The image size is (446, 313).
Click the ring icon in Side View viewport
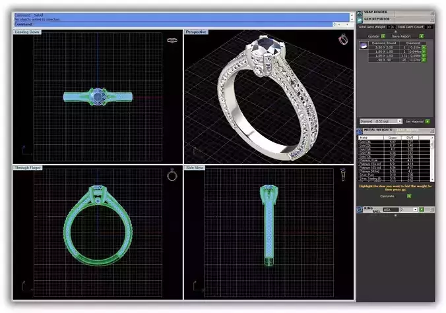(343, 175)
